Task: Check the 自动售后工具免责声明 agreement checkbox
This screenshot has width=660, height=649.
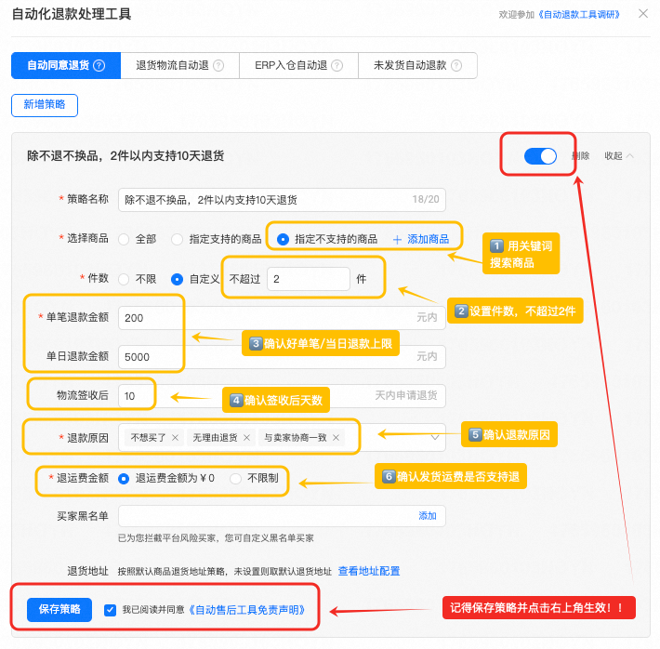Action: coord(111,610)
